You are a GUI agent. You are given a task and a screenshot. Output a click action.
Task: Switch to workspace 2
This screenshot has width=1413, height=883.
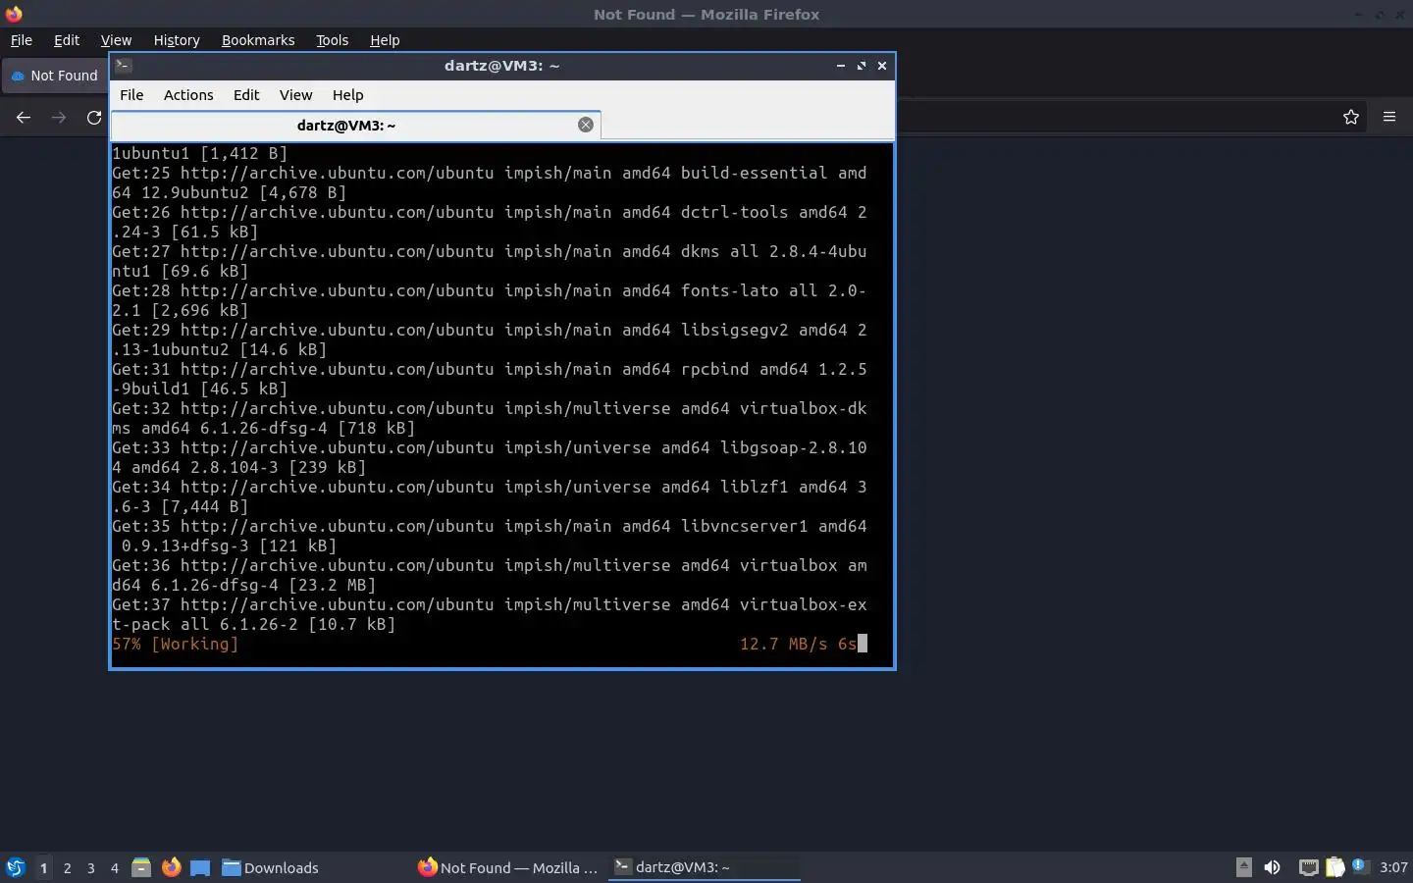67,867
